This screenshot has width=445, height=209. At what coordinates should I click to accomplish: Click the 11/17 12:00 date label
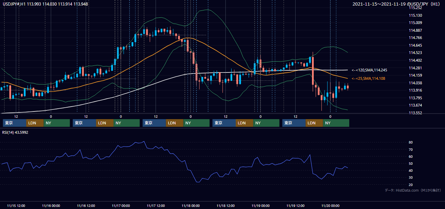156,206
